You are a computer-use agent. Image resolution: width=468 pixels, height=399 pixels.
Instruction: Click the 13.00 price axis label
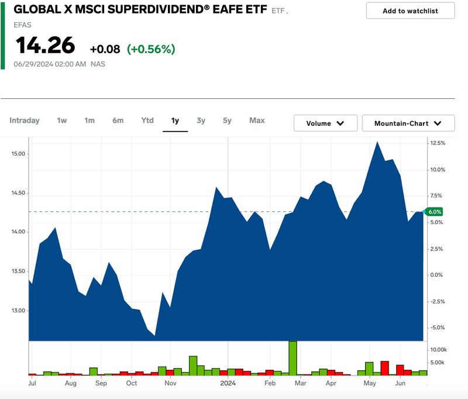19,311
